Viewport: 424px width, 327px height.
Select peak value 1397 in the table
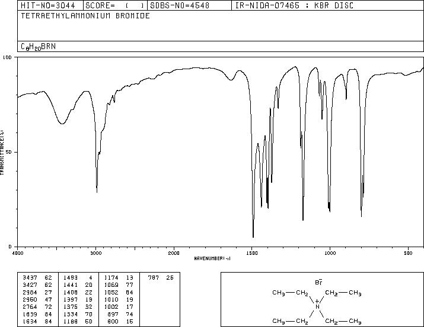coord(71,299)
